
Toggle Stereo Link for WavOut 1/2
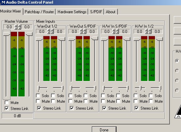pyautogui.click(x=39, y=108)
